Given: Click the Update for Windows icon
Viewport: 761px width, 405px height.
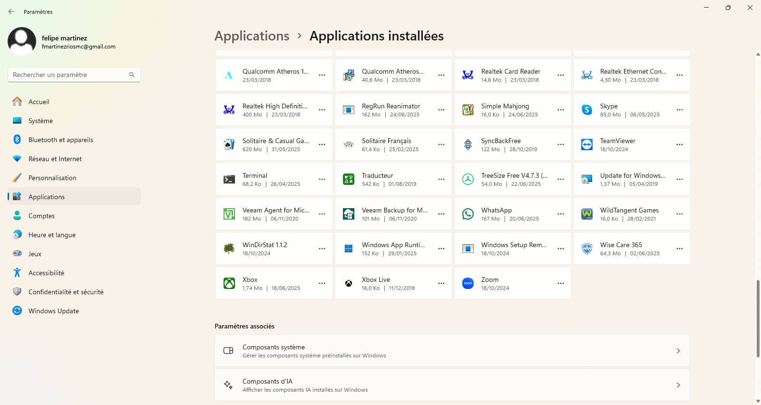Looking at the screenshot, I should [x=587, y=179].
